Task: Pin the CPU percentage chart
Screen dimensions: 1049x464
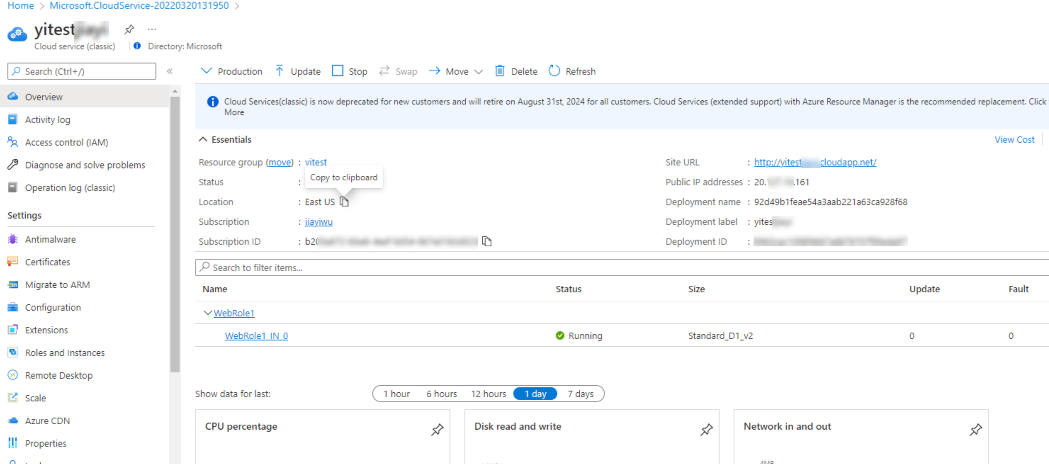Action: [x=437, y=429]
